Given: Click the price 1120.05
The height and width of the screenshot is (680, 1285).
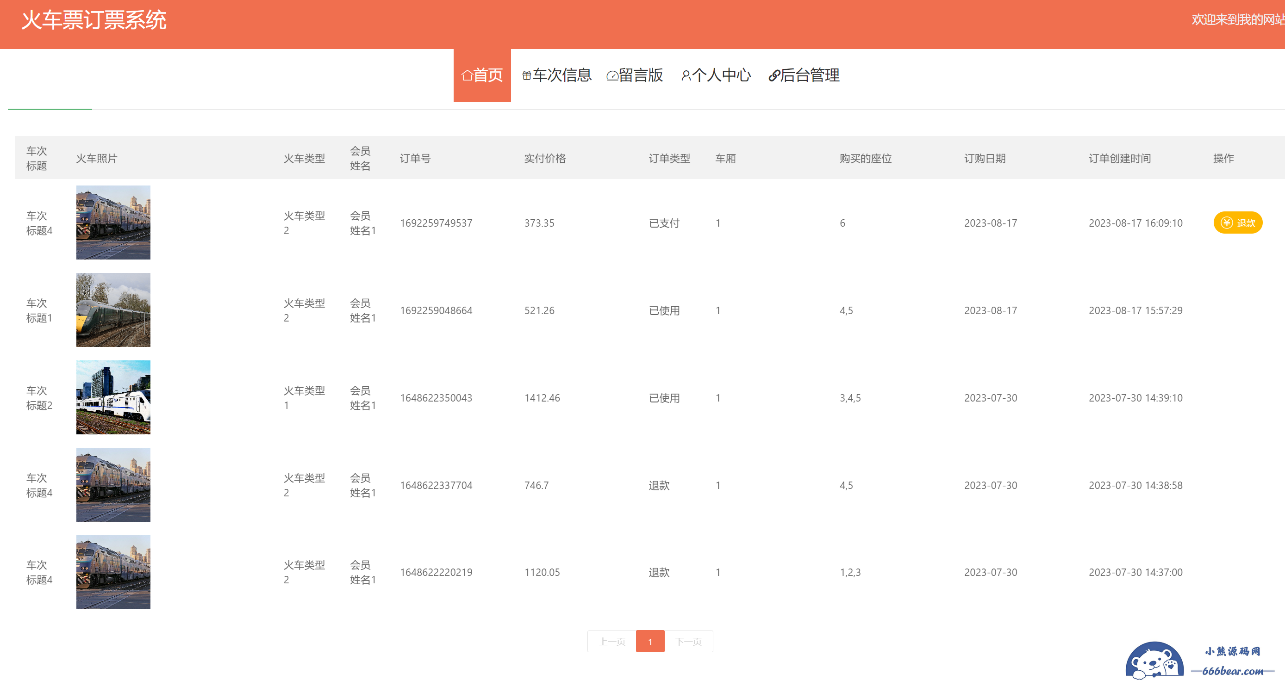Looking at the screenshot, I should 542,572.
